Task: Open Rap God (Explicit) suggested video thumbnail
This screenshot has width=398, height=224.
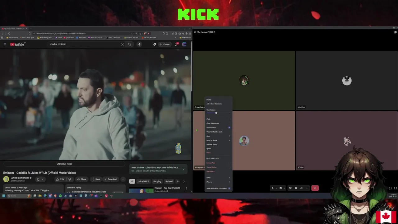Action: tap(141, 190)
